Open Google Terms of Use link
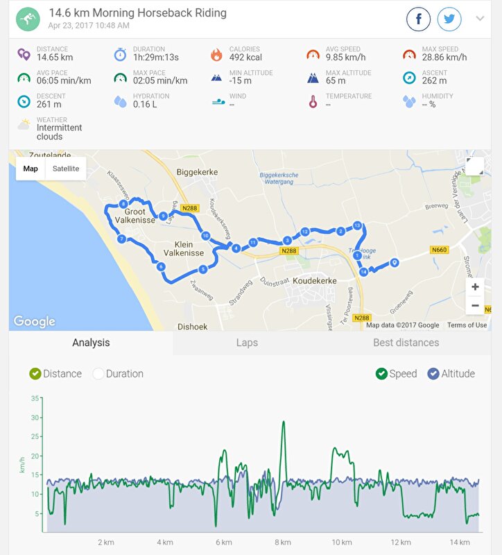 click(x=467, y=325)
